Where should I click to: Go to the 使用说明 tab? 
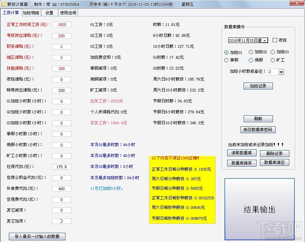[68, 13]
